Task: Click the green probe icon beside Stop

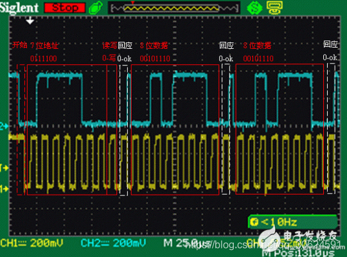Action: [96, 8]
